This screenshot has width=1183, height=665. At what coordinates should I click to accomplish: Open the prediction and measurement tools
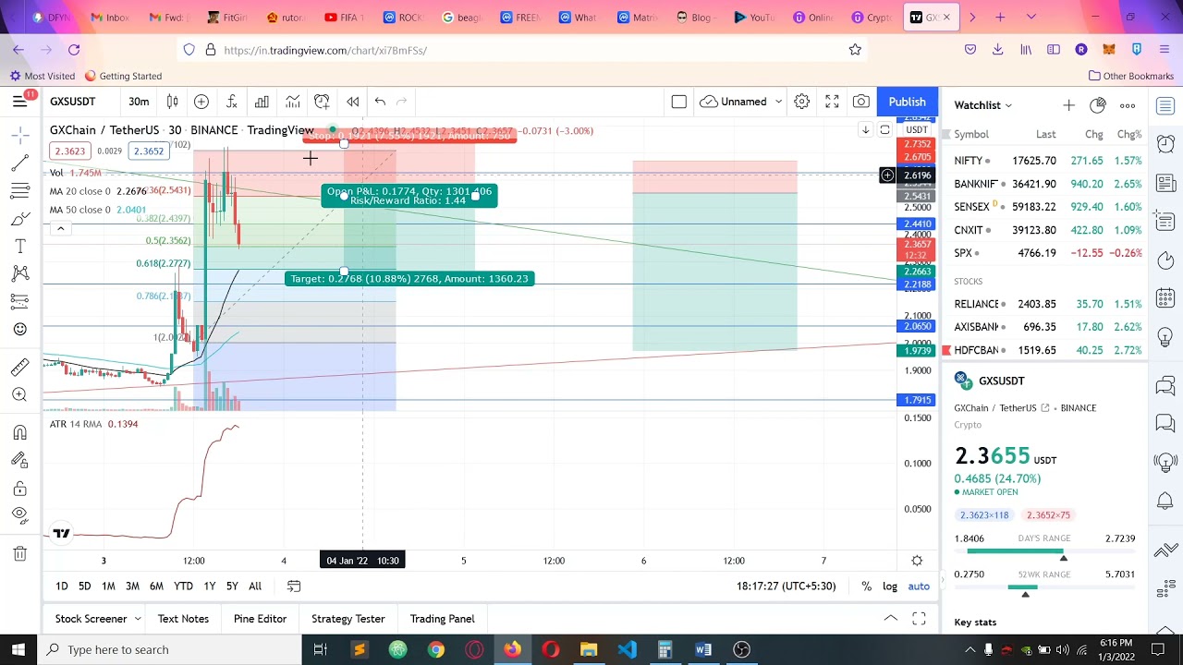pyautogui.click(x=19, y=301)
